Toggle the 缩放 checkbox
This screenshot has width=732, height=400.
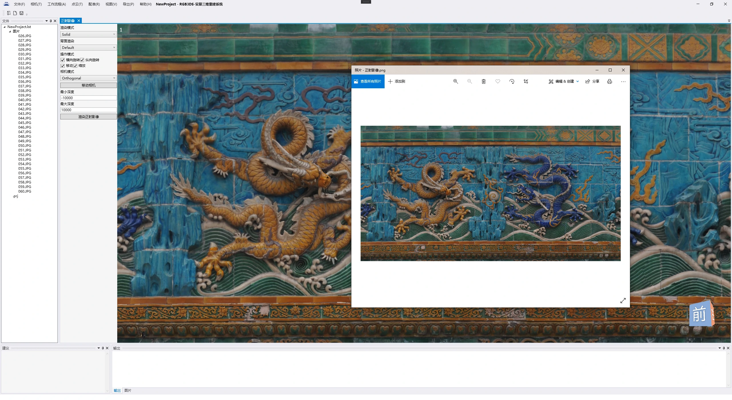[x=75, y=66]
